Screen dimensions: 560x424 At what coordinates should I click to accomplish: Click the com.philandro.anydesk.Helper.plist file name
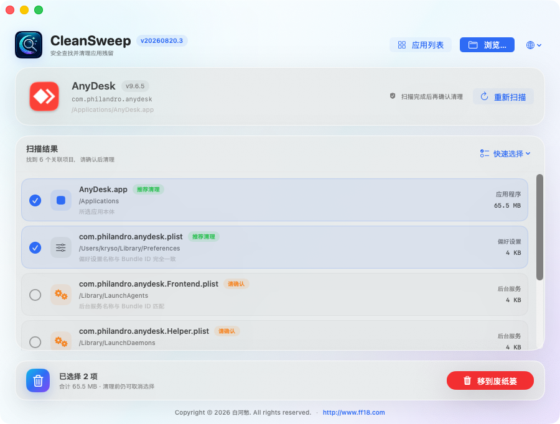(144, 331)
